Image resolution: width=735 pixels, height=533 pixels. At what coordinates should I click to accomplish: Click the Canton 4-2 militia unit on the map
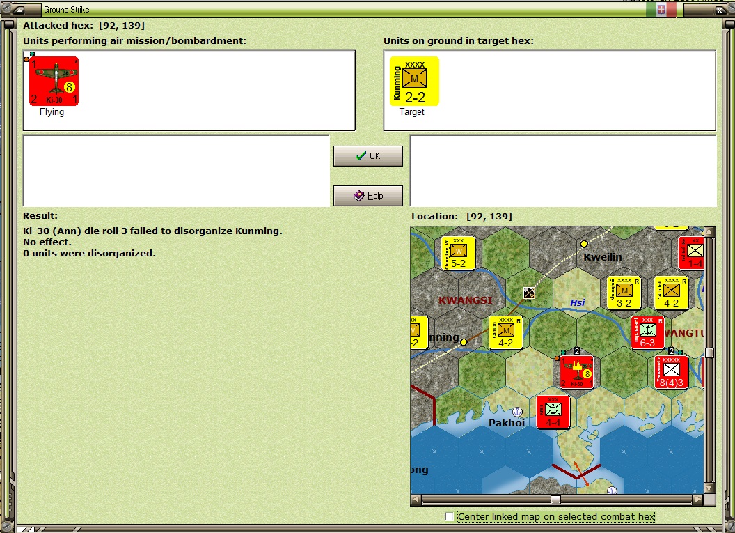coord(506,333)
